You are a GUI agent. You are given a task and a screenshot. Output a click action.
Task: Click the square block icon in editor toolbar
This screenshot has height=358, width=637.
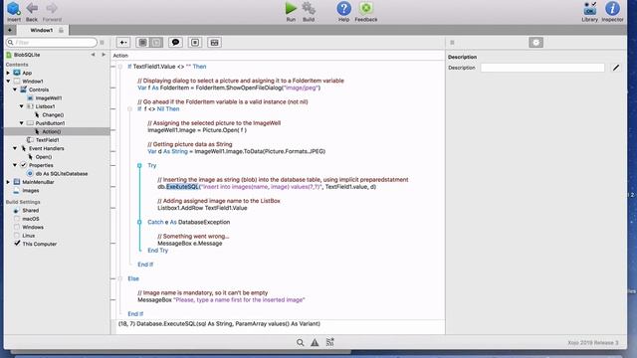195,42
